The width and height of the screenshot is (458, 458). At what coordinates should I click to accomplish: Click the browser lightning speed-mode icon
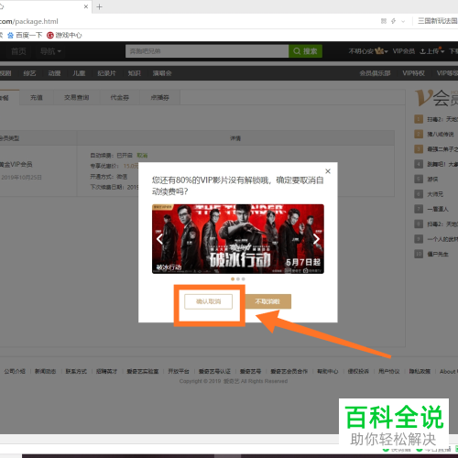[393, 21]
